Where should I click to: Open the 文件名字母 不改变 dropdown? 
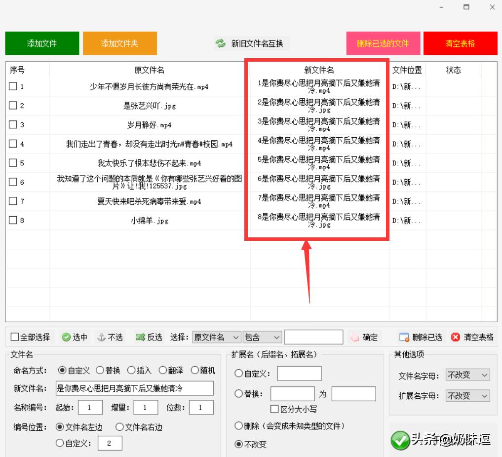point(467,375)
